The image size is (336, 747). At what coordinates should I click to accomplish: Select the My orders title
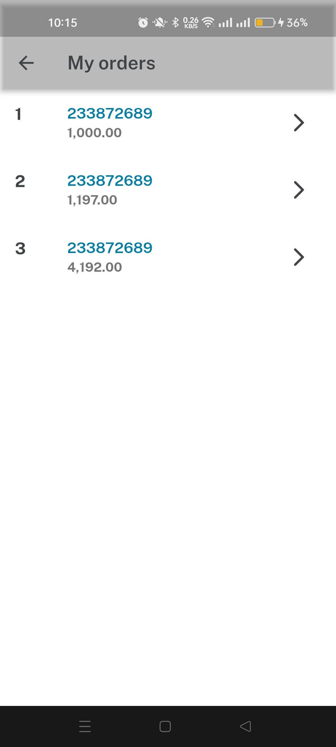[x=111, y=63]
